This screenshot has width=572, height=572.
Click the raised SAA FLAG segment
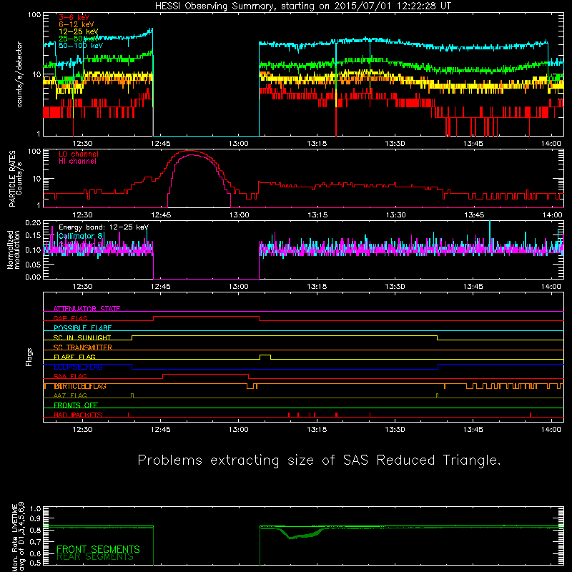click(x=205, y=374)
